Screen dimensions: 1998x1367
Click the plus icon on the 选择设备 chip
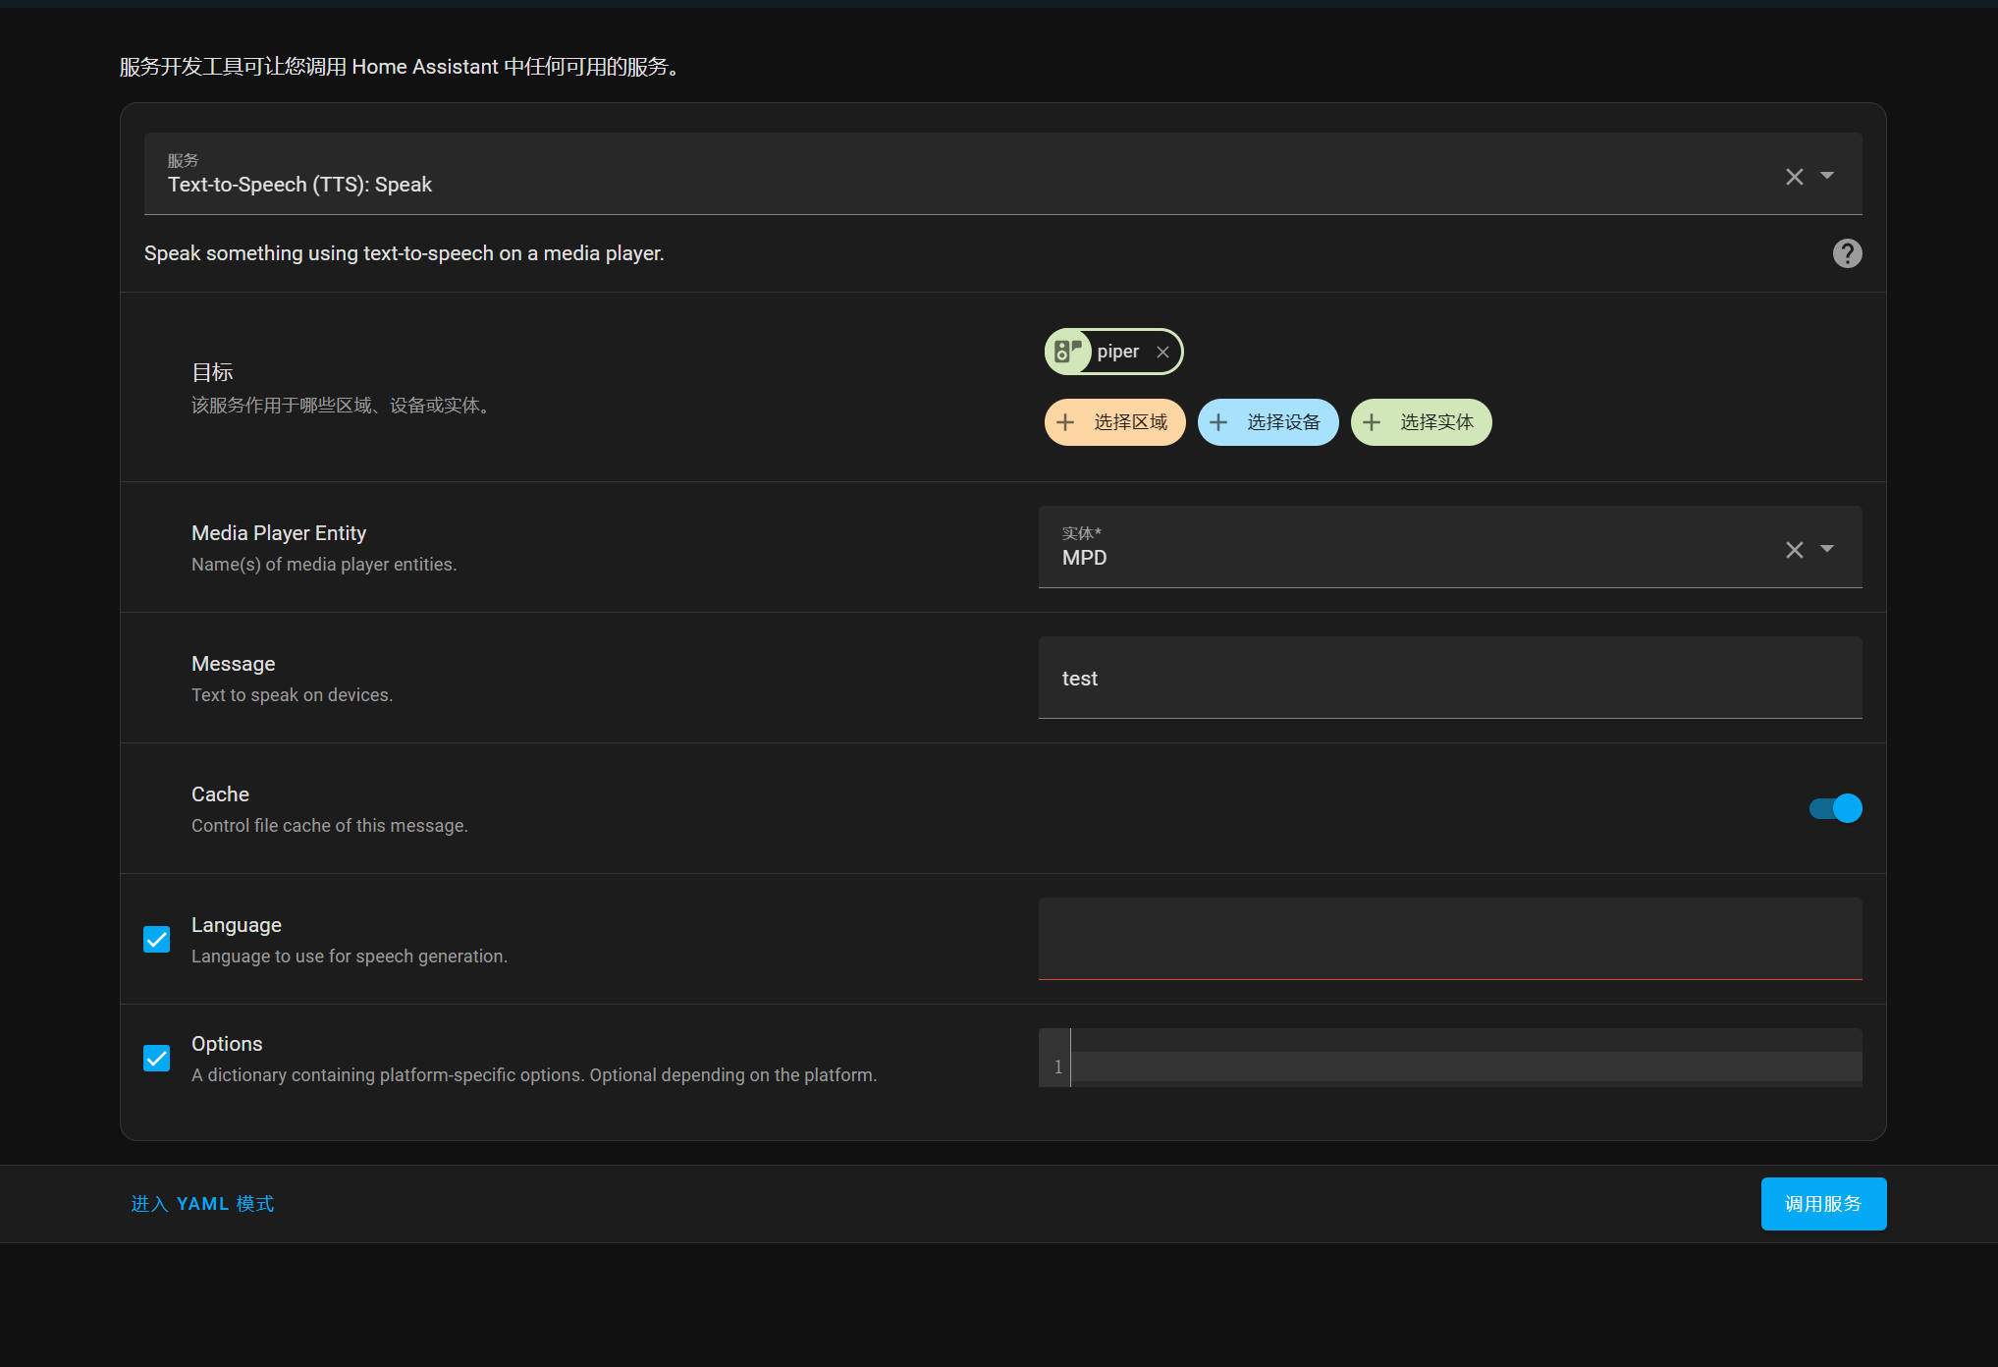point(1218,421)
